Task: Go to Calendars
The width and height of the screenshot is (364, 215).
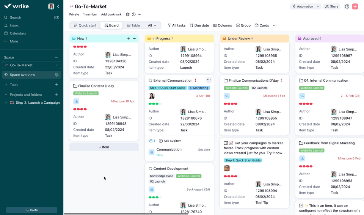Action: pos(18,33)
